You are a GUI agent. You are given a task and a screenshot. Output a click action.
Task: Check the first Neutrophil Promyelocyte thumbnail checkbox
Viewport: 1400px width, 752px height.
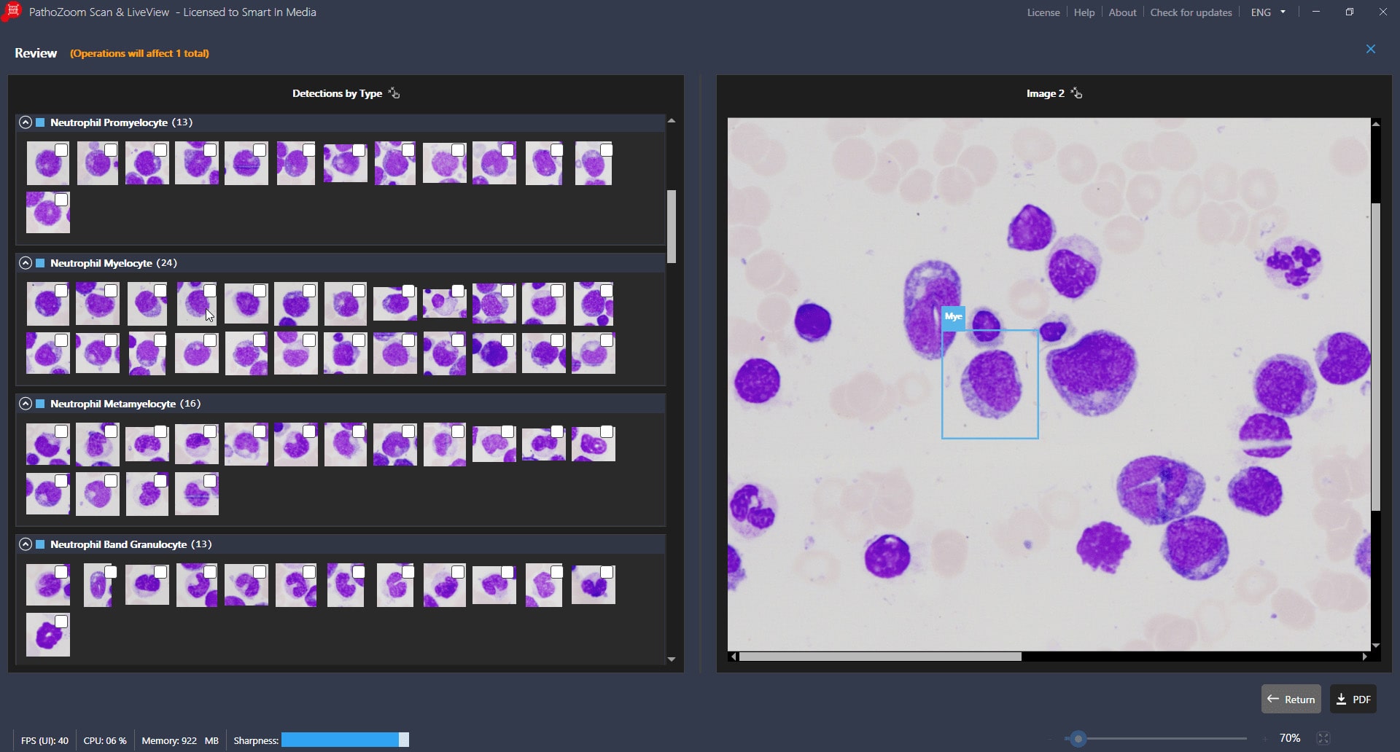[61, 150]
